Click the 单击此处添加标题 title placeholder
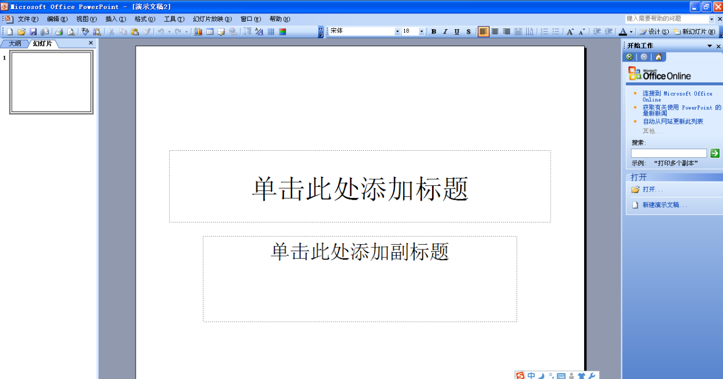723x379 pixels. (x=360, y=186)
